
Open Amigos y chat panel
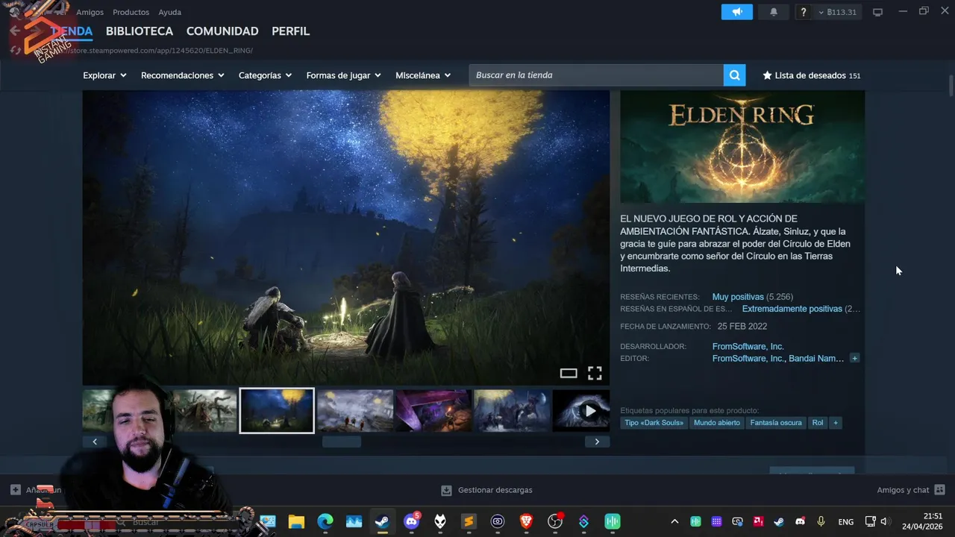point(911,490)
